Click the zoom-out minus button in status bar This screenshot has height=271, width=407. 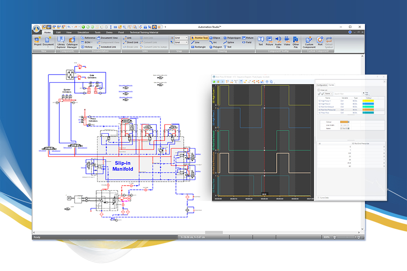(x=335, y=237)
